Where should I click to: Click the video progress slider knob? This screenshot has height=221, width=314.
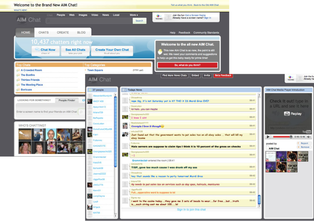[291, 137]
